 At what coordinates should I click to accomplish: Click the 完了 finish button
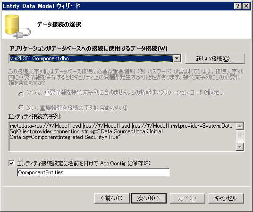coord(187,198)
